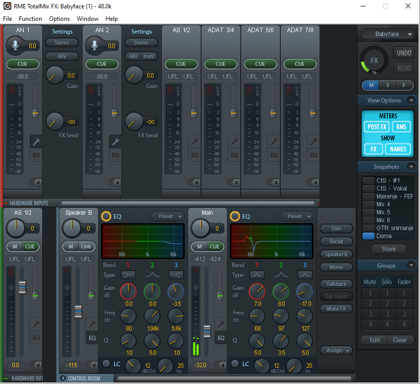The height and width of the screenshot is (384, 420).
Task: Select Main EQ band 3 type shape
Action: click(305, 275)
